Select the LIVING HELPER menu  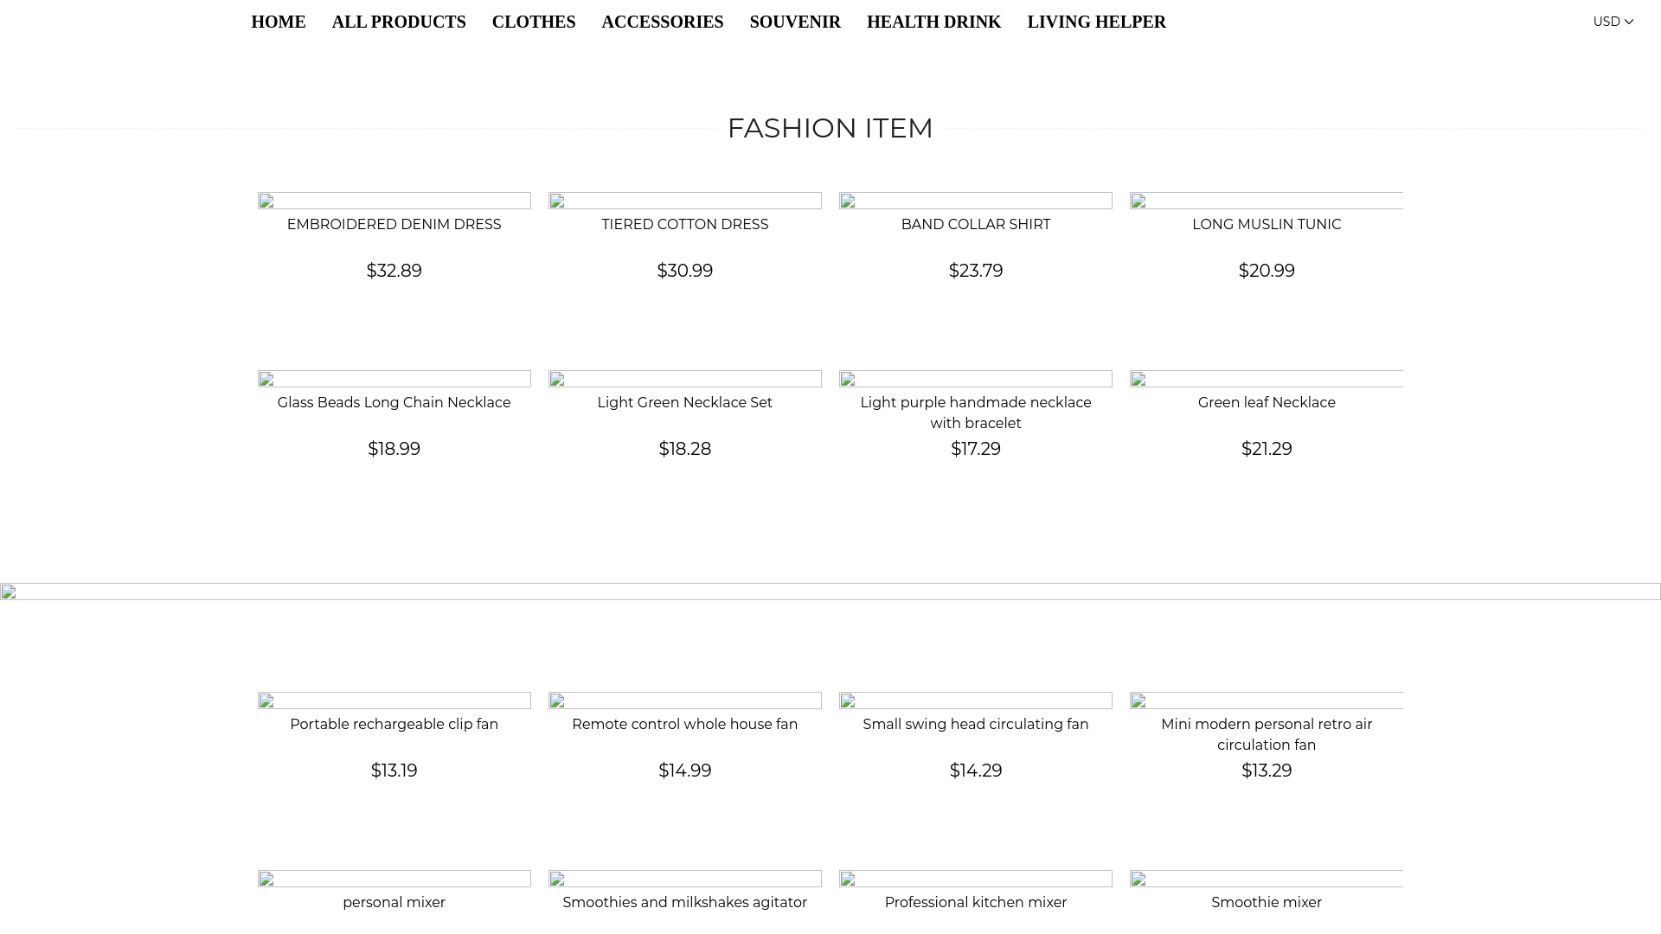tap(1096, 22)
